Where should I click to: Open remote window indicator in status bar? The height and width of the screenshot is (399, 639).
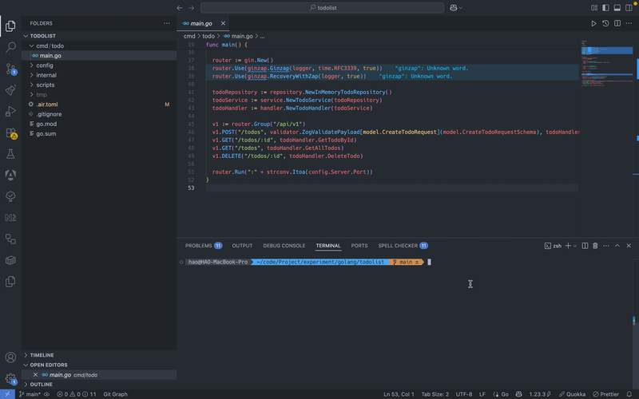pyautogui.click(x=7, y=394)
